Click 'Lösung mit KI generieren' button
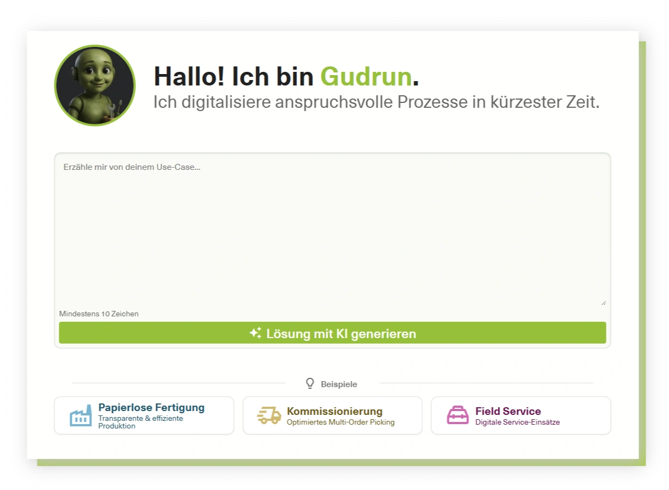 tap(332, 333)
